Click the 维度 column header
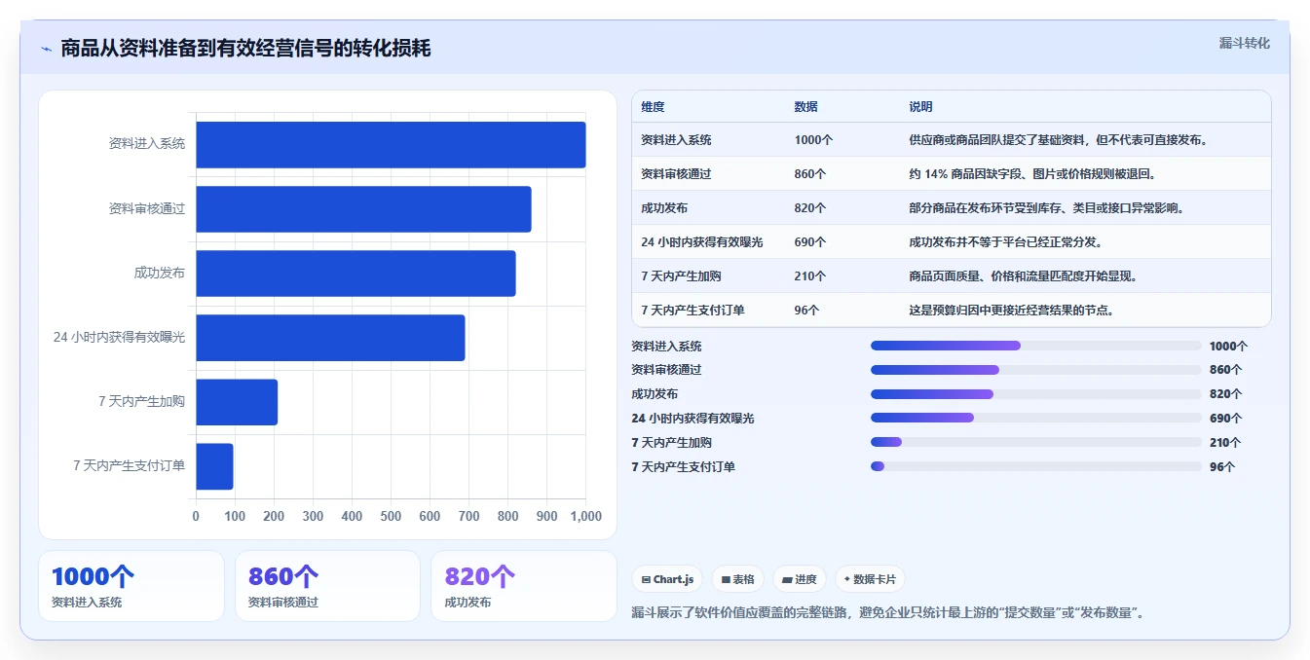The height and width of the screenshot is (660, 1310). pyautogui.click(x=654, y=106)
